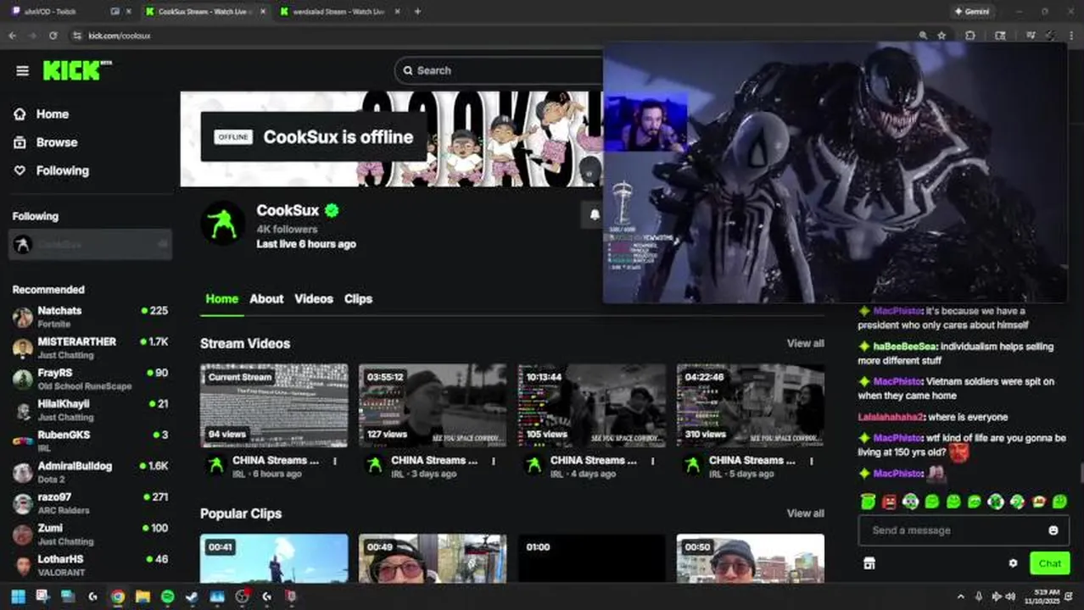Switch to the Clips tab
The image size is (1084, 610).
pyautogui.click(x=358, y=299)
